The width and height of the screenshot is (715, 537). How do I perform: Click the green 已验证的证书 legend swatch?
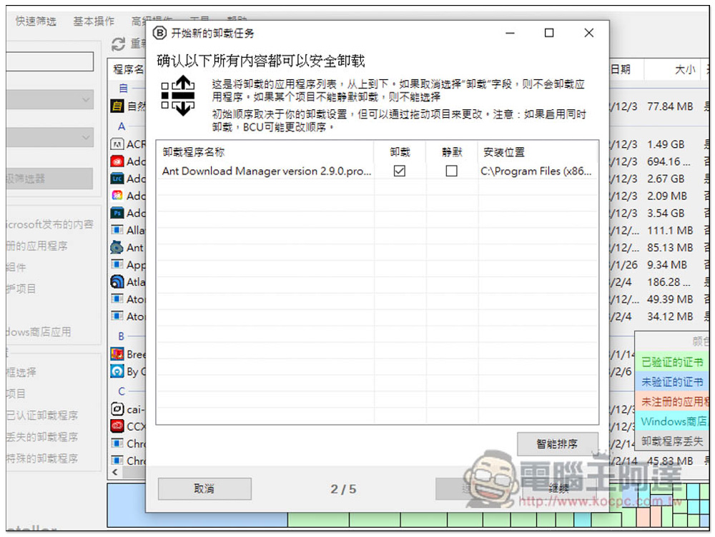671,362
